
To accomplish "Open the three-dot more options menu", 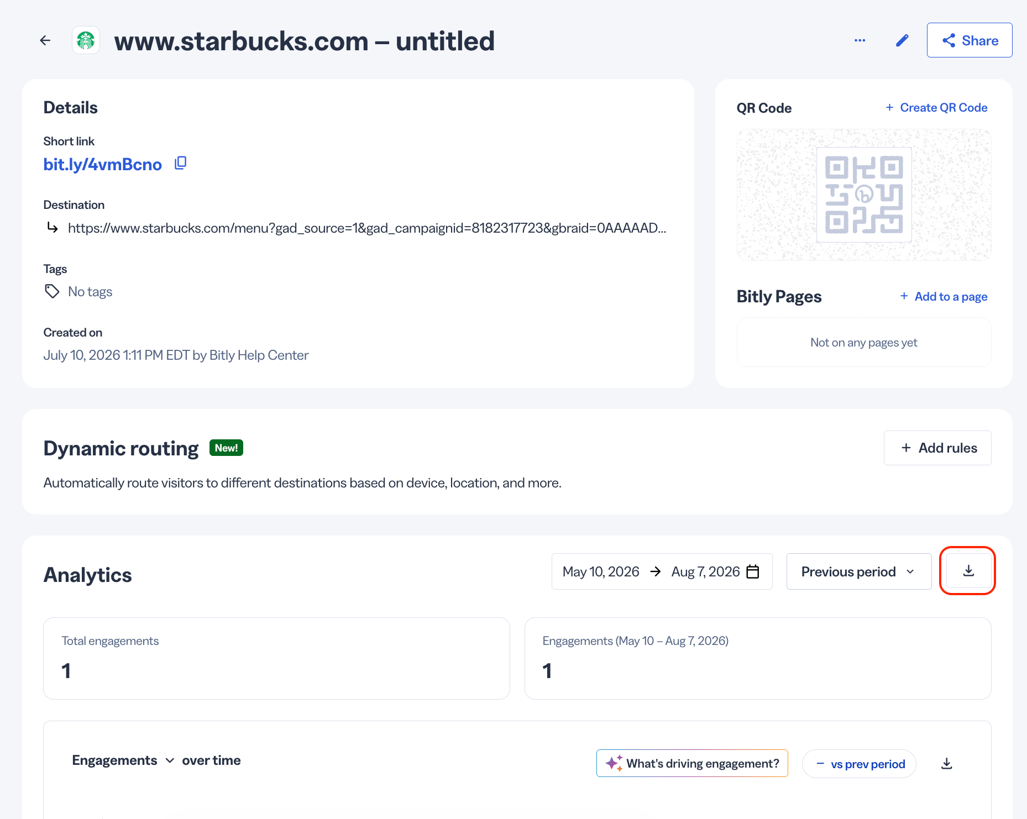I will [860, 40].
